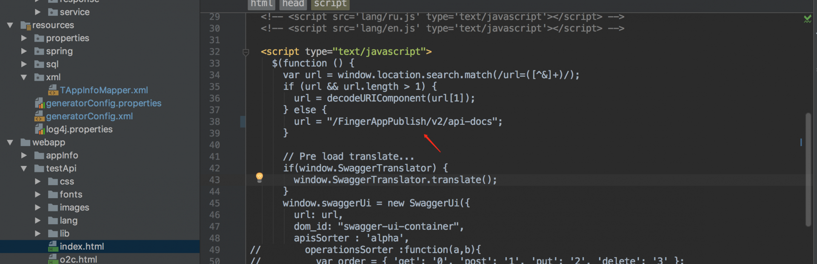Expand the fonts folder
Screen dimensions: 817x264
point(37,194)
